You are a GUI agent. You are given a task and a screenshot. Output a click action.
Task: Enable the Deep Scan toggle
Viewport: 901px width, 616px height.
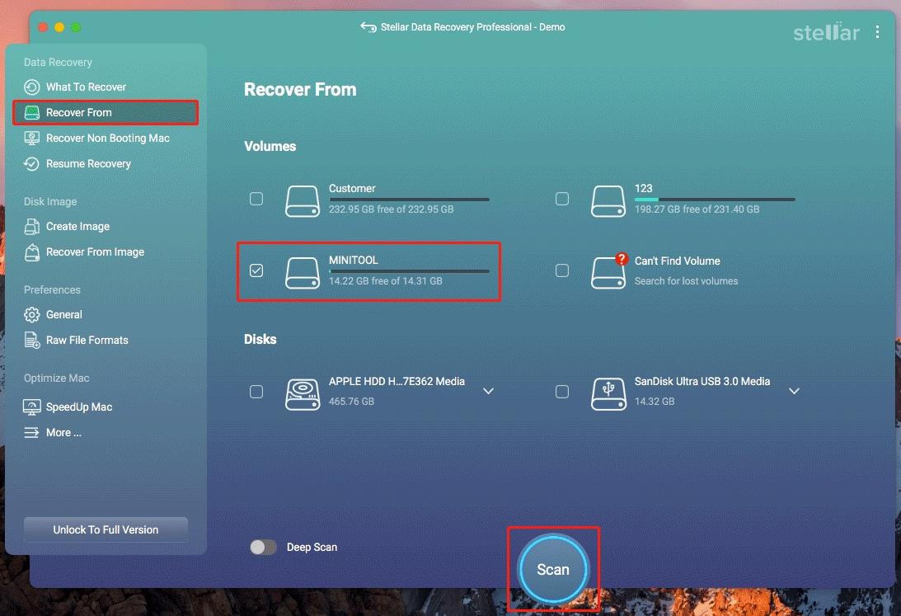(264, 547)
